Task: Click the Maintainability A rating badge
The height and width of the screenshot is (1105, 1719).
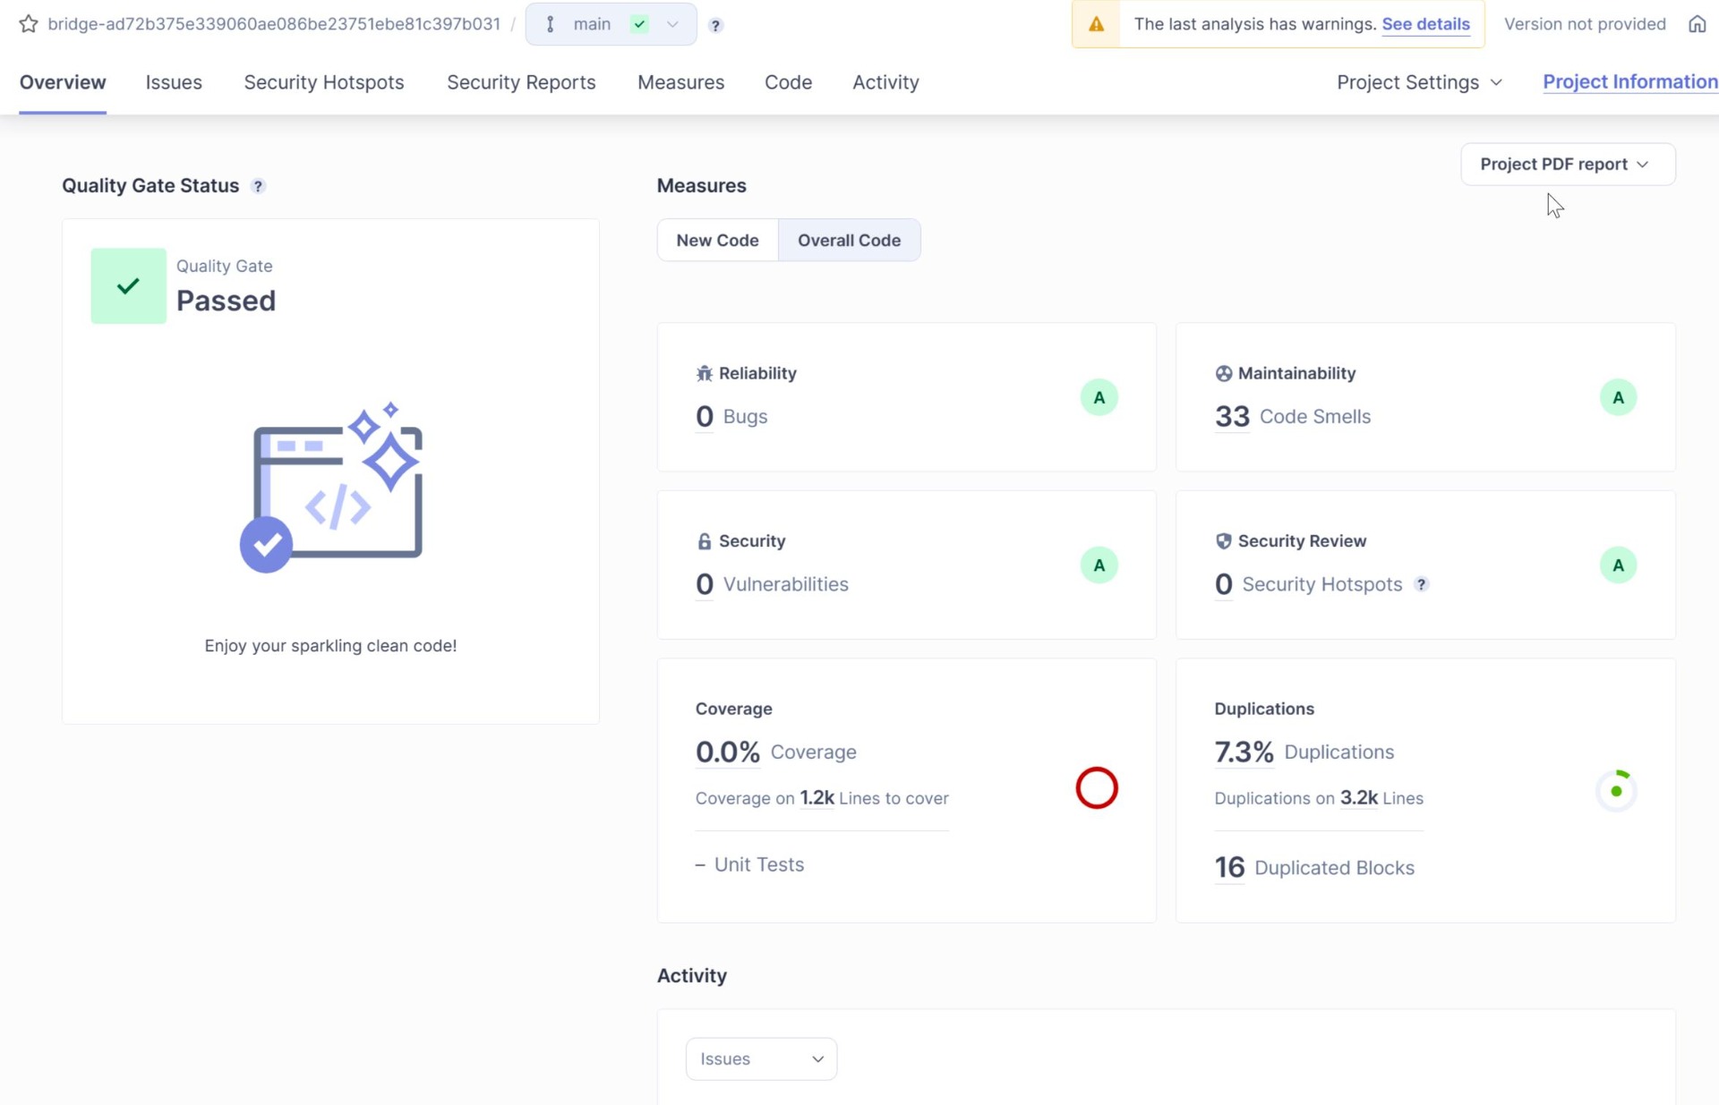Action: (x=1618, y=397)
